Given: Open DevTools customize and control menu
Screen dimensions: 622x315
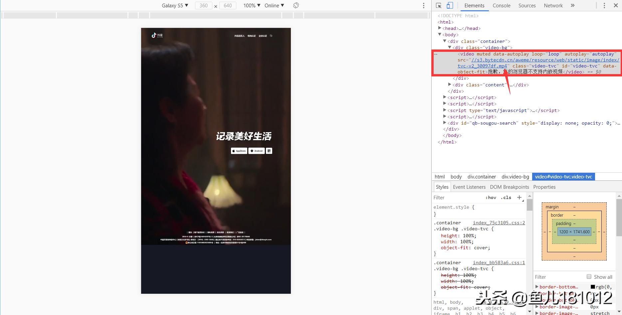Looking at the screenshot, I should (x=604, y=6).
